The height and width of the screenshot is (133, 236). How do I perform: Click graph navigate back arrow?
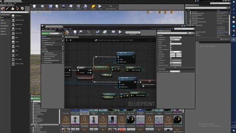67,40
